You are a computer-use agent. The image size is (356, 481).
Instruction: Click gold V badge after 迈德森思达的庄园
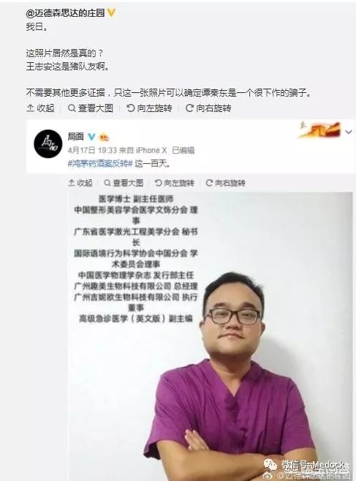111,13
